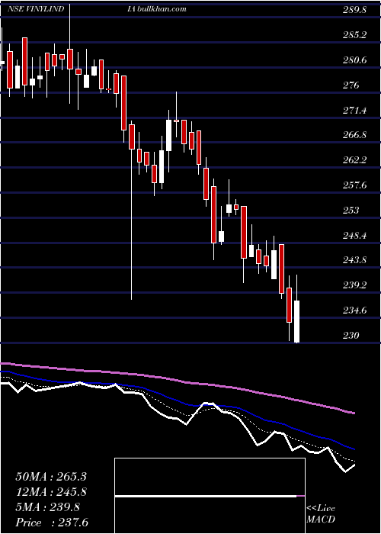Click the 289.8 price axis label
381x534 pixels.
tap(354, 10)
